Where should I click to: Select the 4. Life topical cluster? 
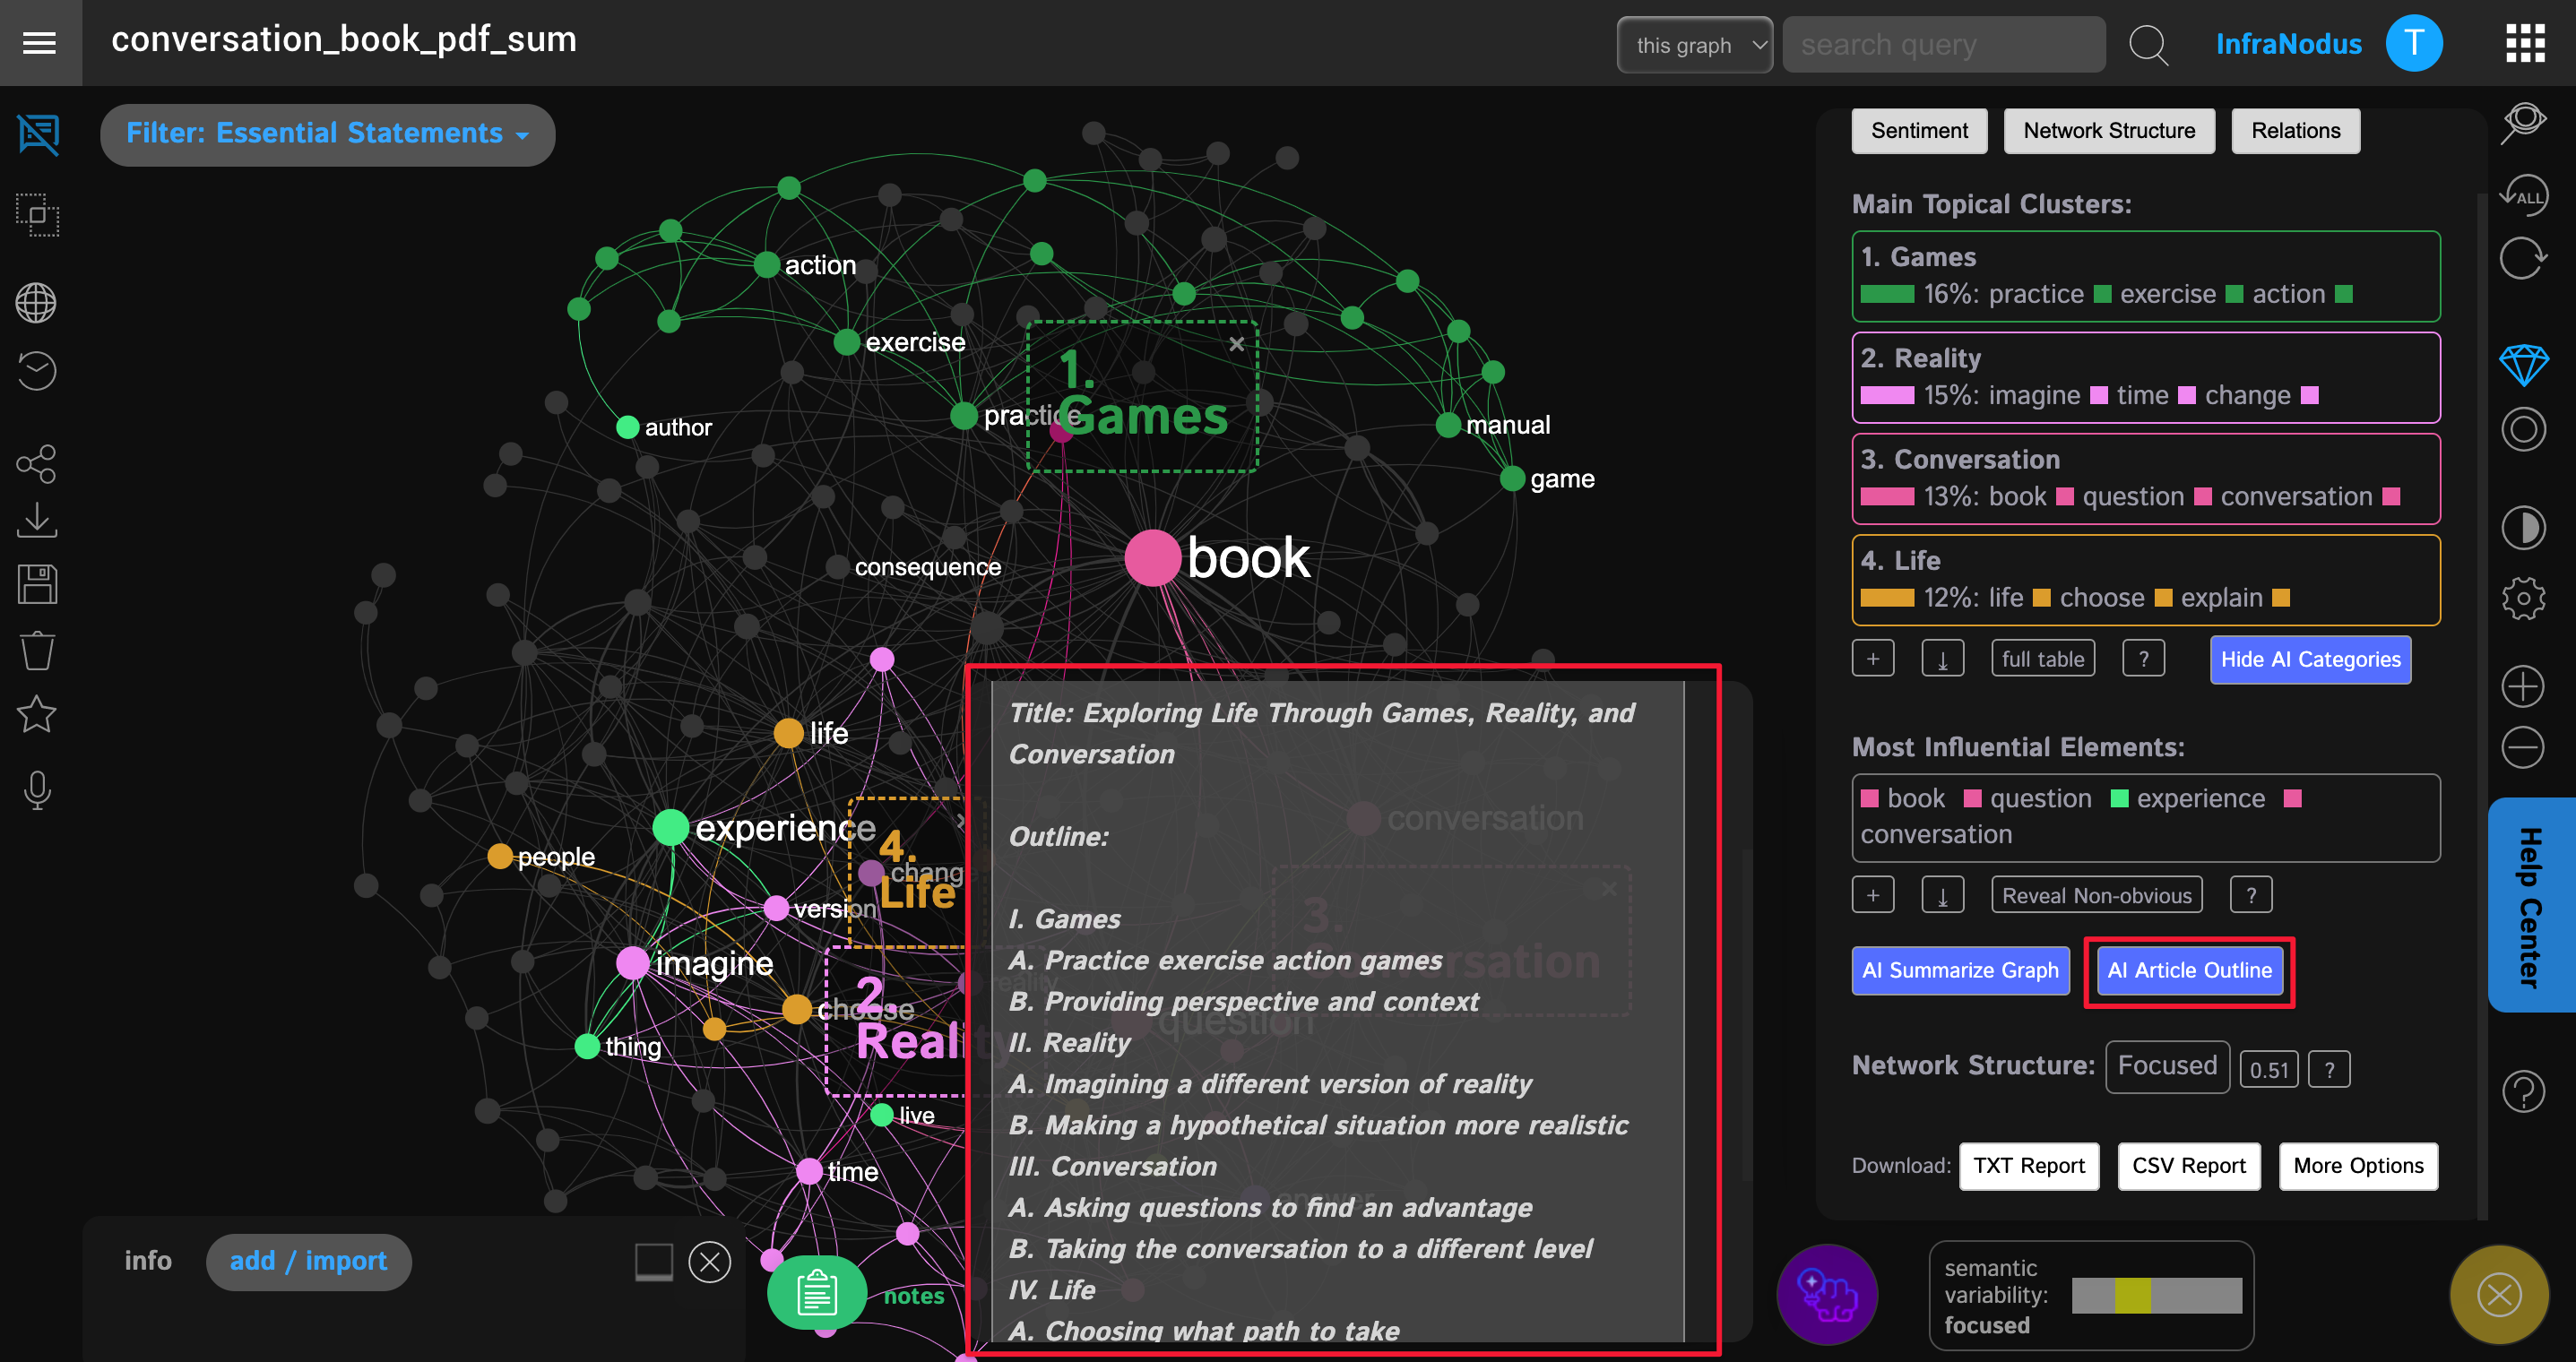pos(2146,579)
